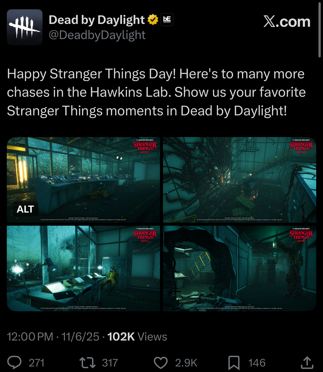Image resolution: width=323 pixels, height=372 pixels.
Task: Open the Behaviour affiliate badge icon
Action: [x=167, y=20]
